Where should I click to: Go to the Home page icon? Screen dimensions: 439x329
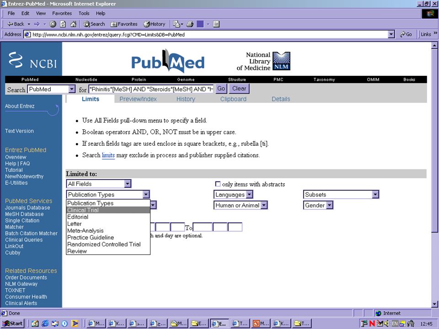73,24
